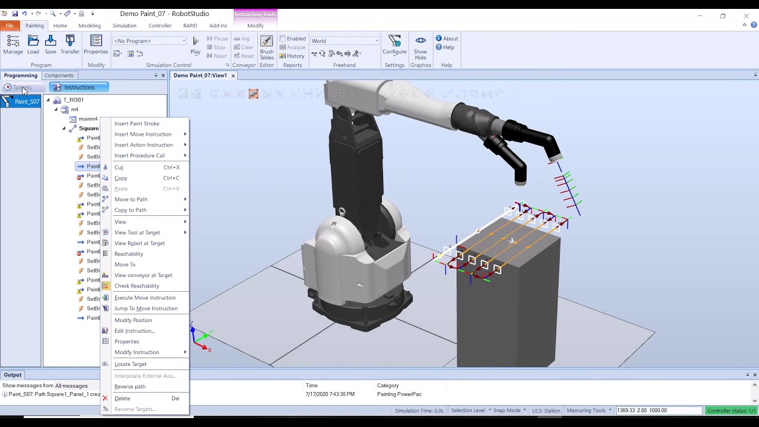Click the Copy icon in context menu

click(x=106, y=178)
